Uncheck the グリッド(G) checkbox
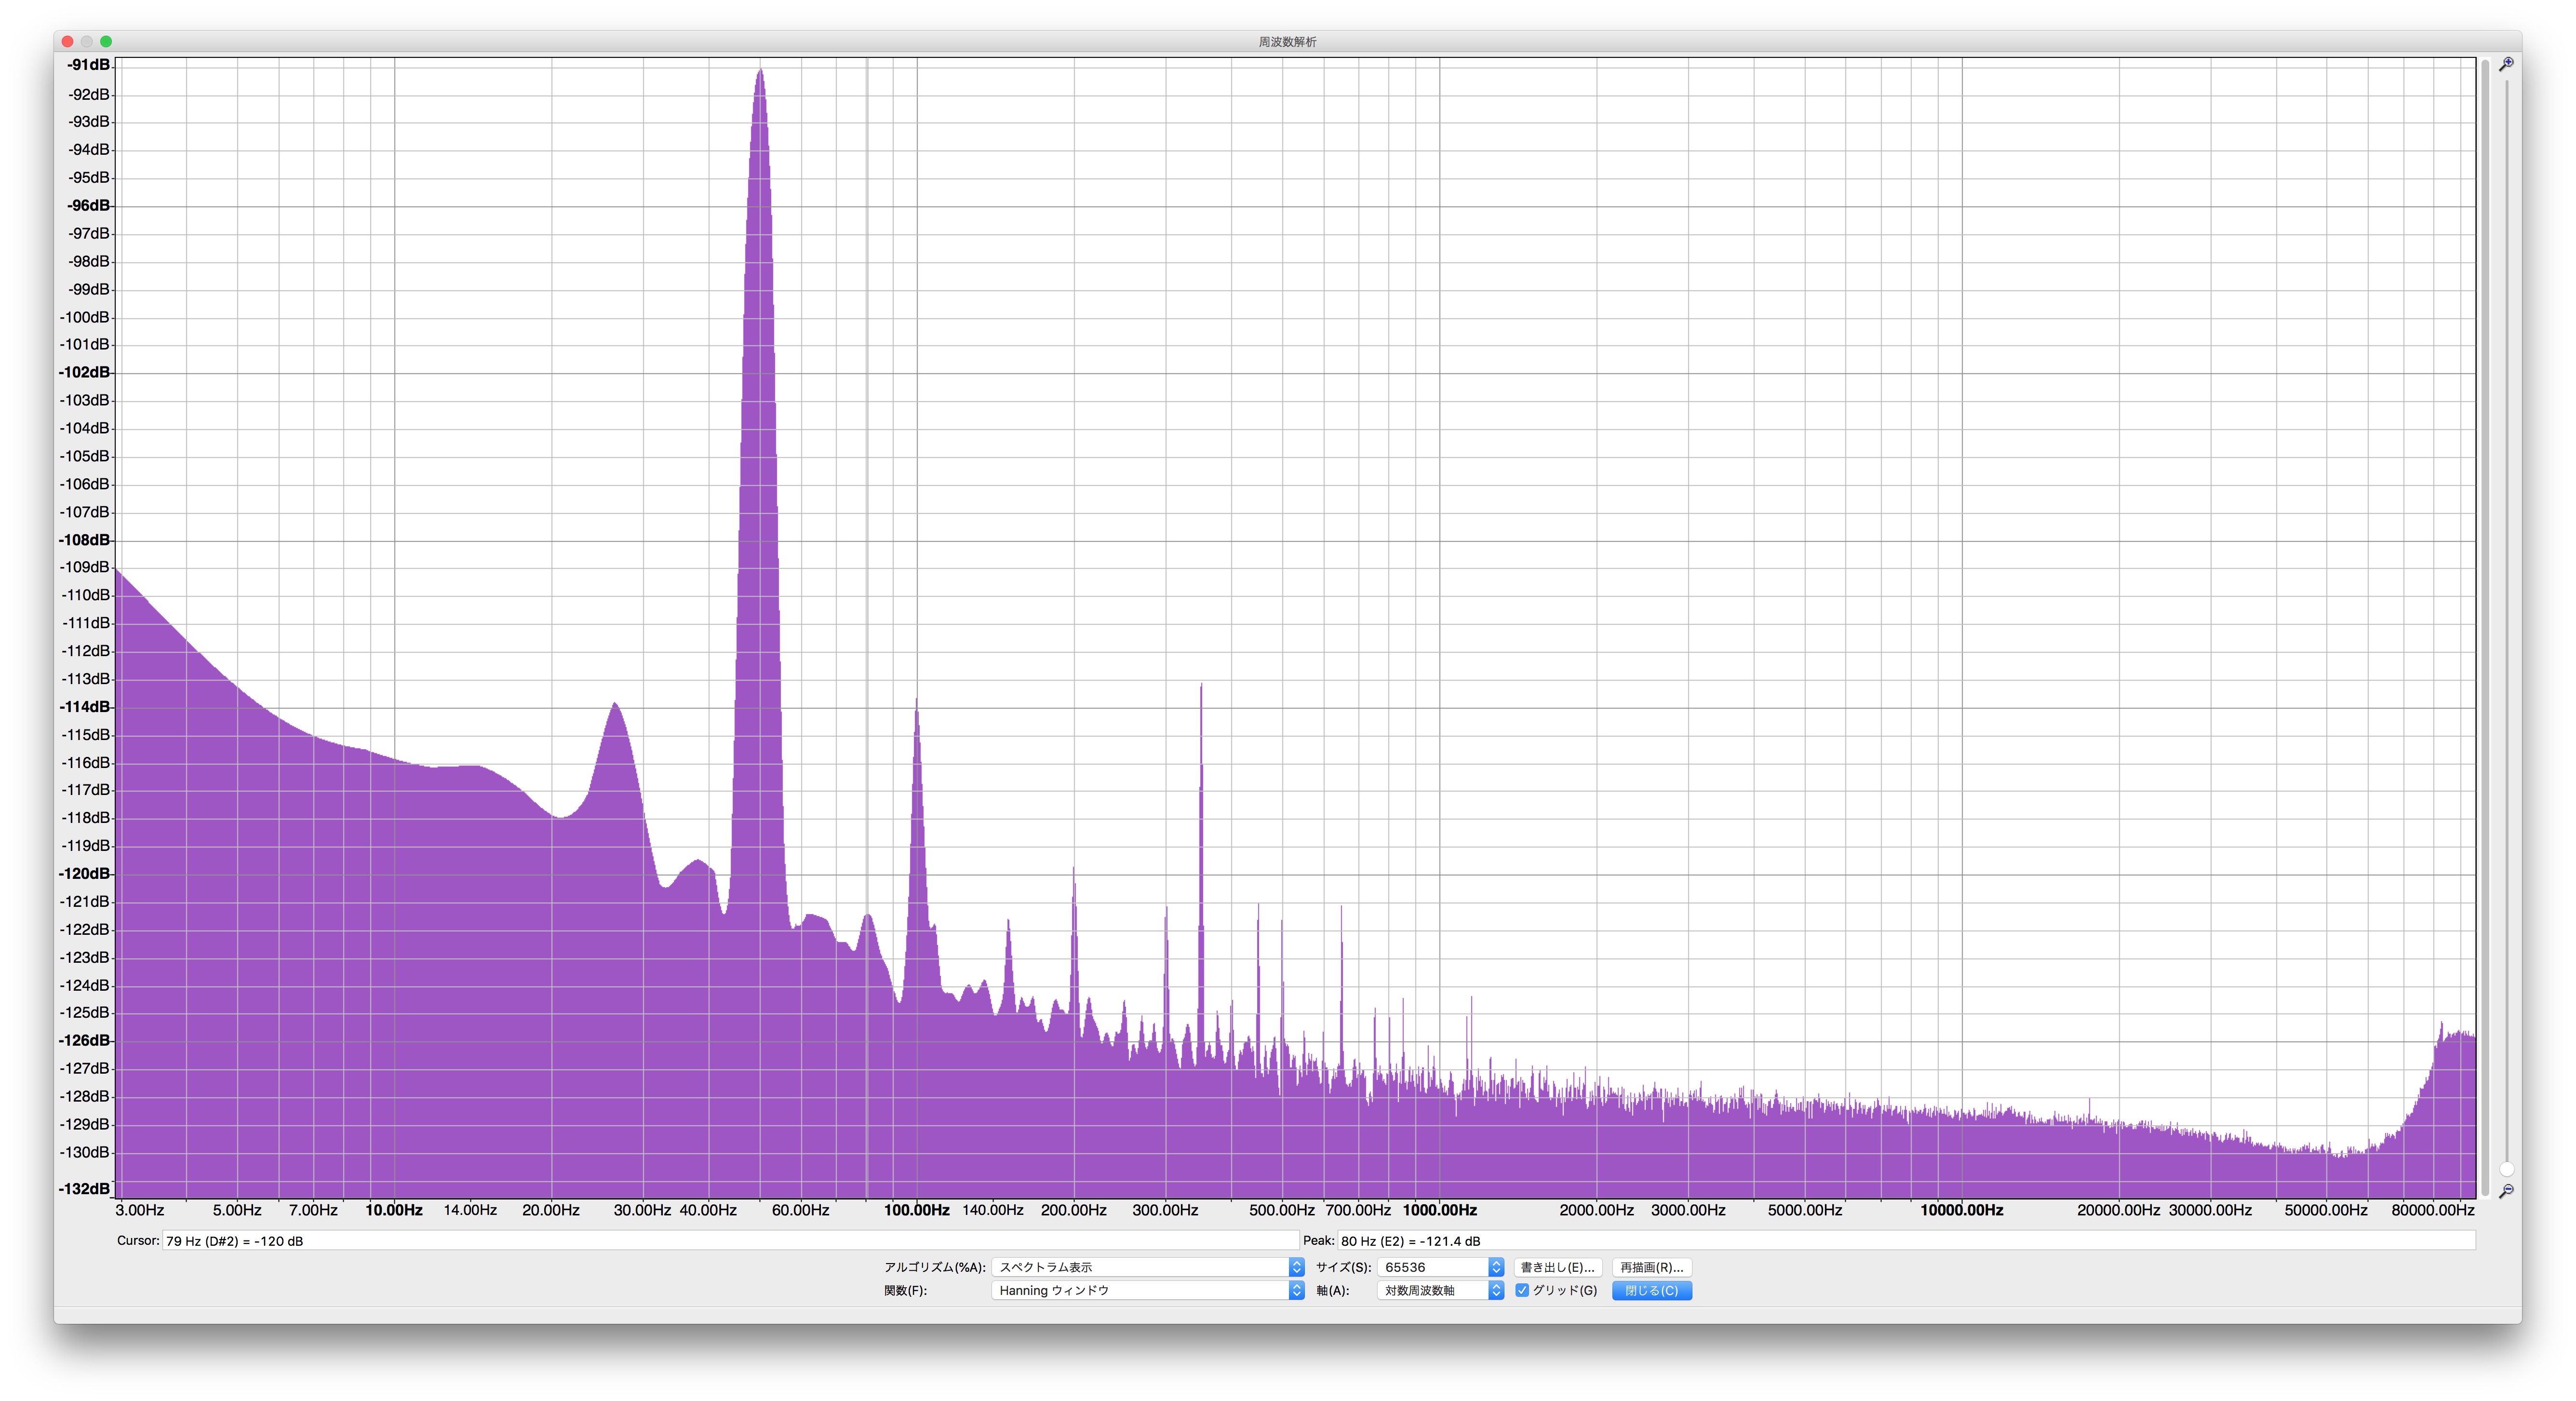 tap(1522, 1290)
